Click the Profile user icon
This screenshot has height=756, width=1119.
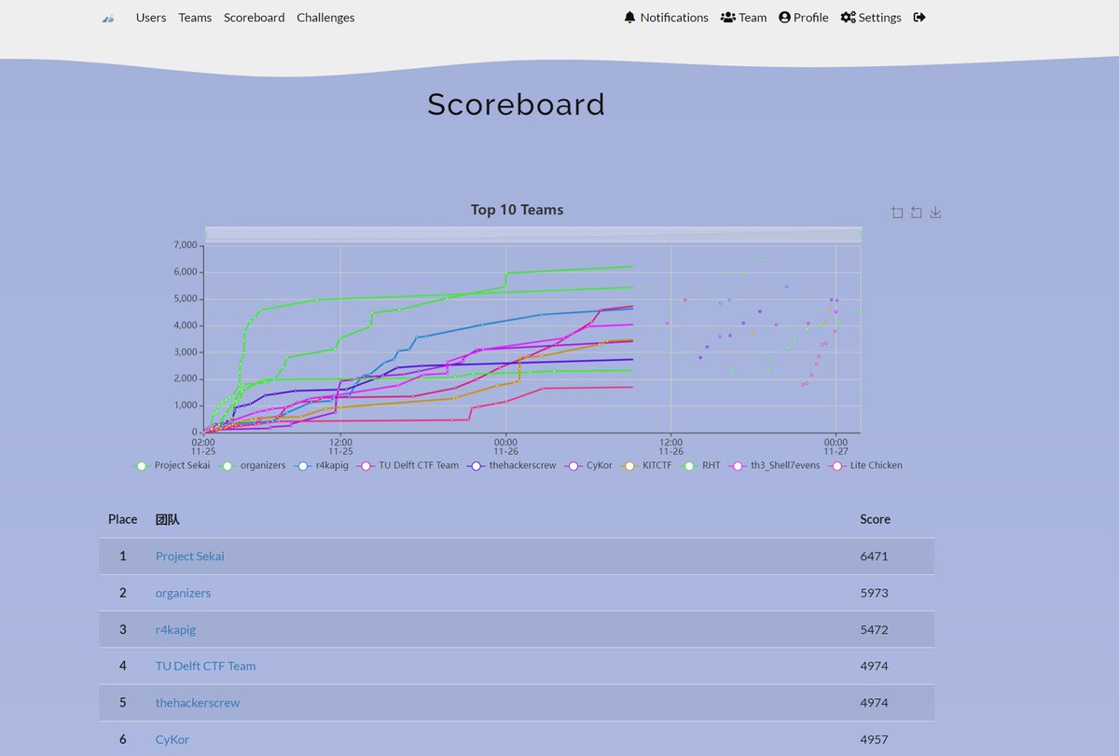[x=784, y=18]
